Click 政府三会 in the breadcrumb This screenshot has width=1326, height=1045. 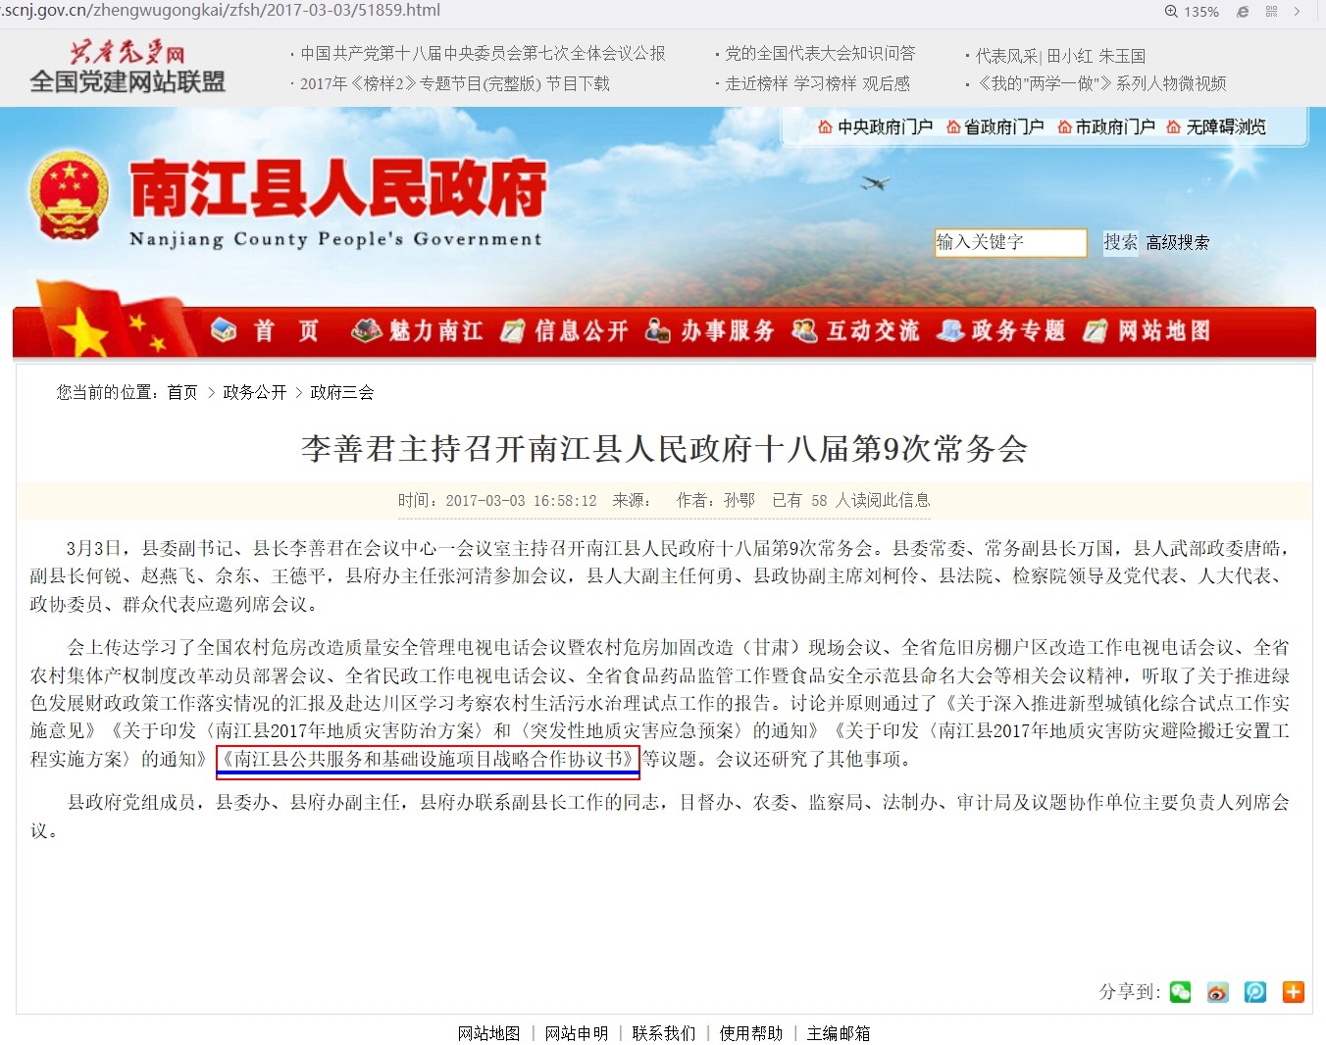[x=342, y=392]
